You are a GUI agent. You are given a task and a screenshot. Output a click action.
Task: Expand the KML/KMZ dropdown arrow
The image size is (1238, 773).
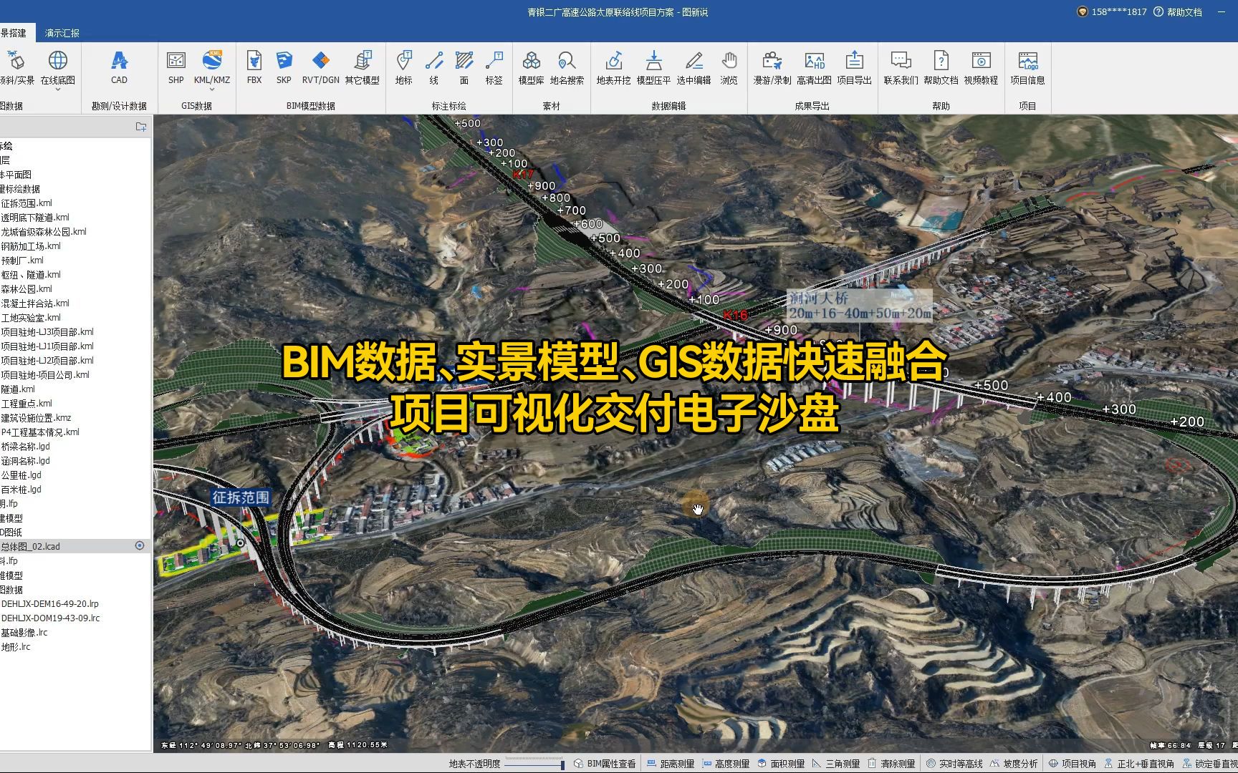point(212,89)
